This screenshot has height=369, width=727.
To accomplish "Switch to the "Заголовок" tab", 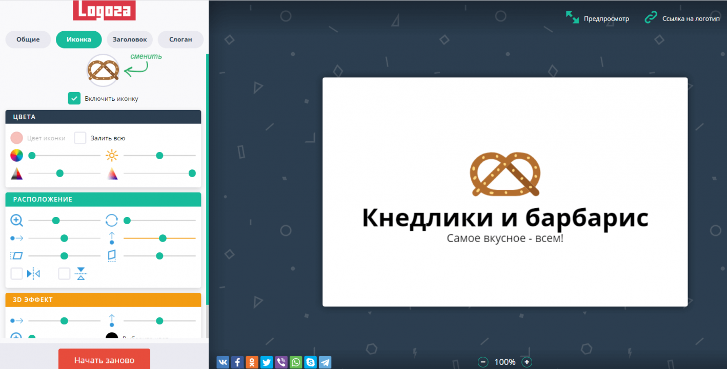I will tap(130, 39).
